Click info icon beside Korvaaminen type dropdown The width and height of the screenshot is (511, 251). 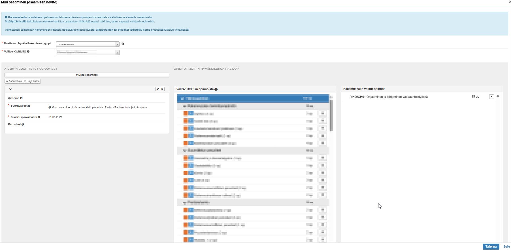coord(123,44)
